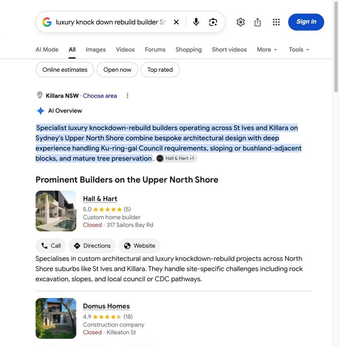The image size is (339, 346).
Task: Select the All results tab
Action: (72, 49)
